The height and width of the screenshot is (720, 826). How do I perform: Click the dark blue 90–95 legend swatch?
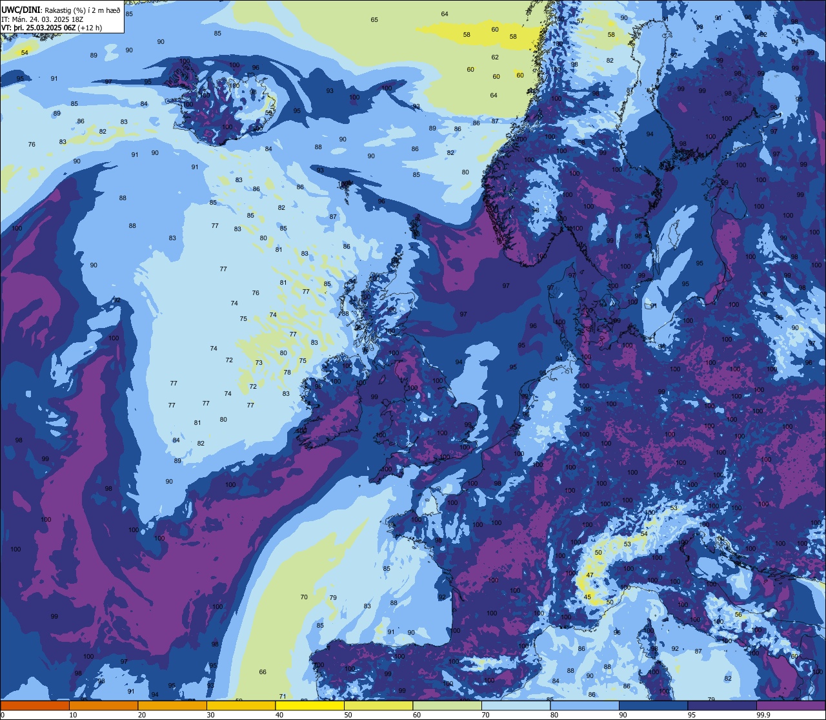tap(654, 706)
